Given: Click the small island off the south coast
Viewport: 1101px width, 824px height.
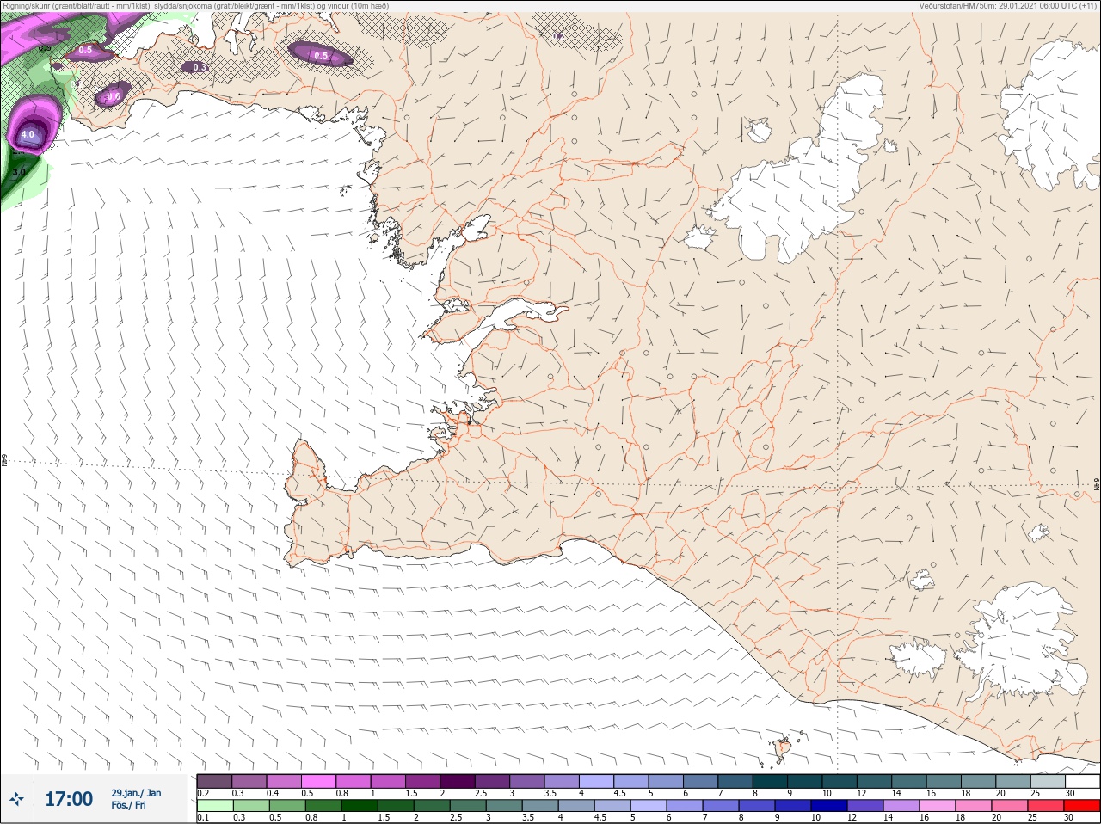Looking at the screenshot, I should click(783, 748).
